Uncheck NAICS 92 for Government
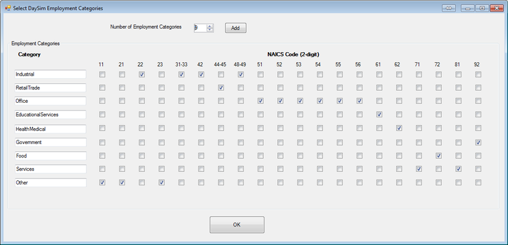The height and width of the screenshot is (245, 508). [x=478, y=142]
